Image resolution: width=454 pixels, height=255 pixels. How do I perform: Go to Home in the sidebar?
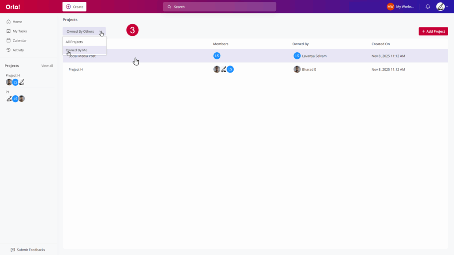(x=17, y=22)
